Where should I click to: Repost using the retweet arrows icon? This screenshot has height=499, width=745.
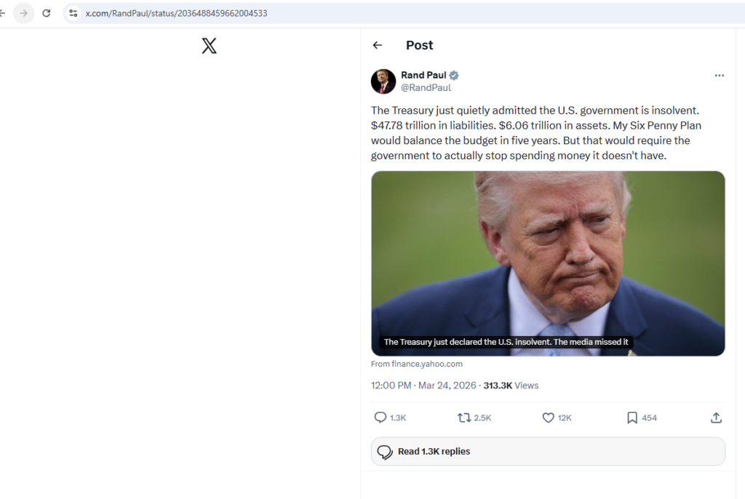click(465, 418)
